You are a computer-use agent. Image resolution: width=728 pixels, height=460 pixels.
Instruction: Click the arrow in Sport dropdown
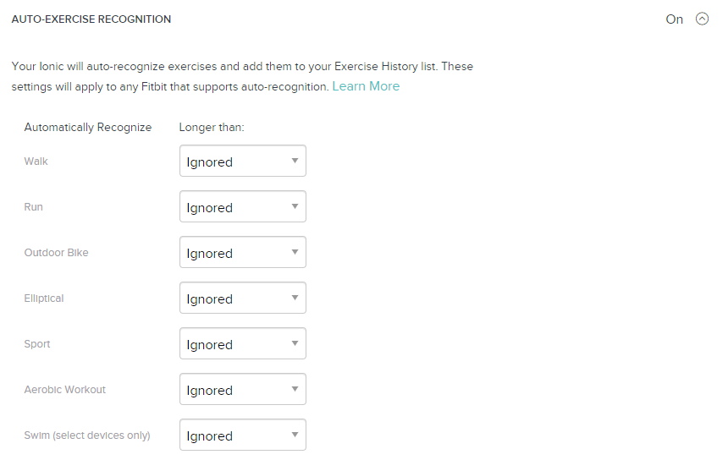295,343
